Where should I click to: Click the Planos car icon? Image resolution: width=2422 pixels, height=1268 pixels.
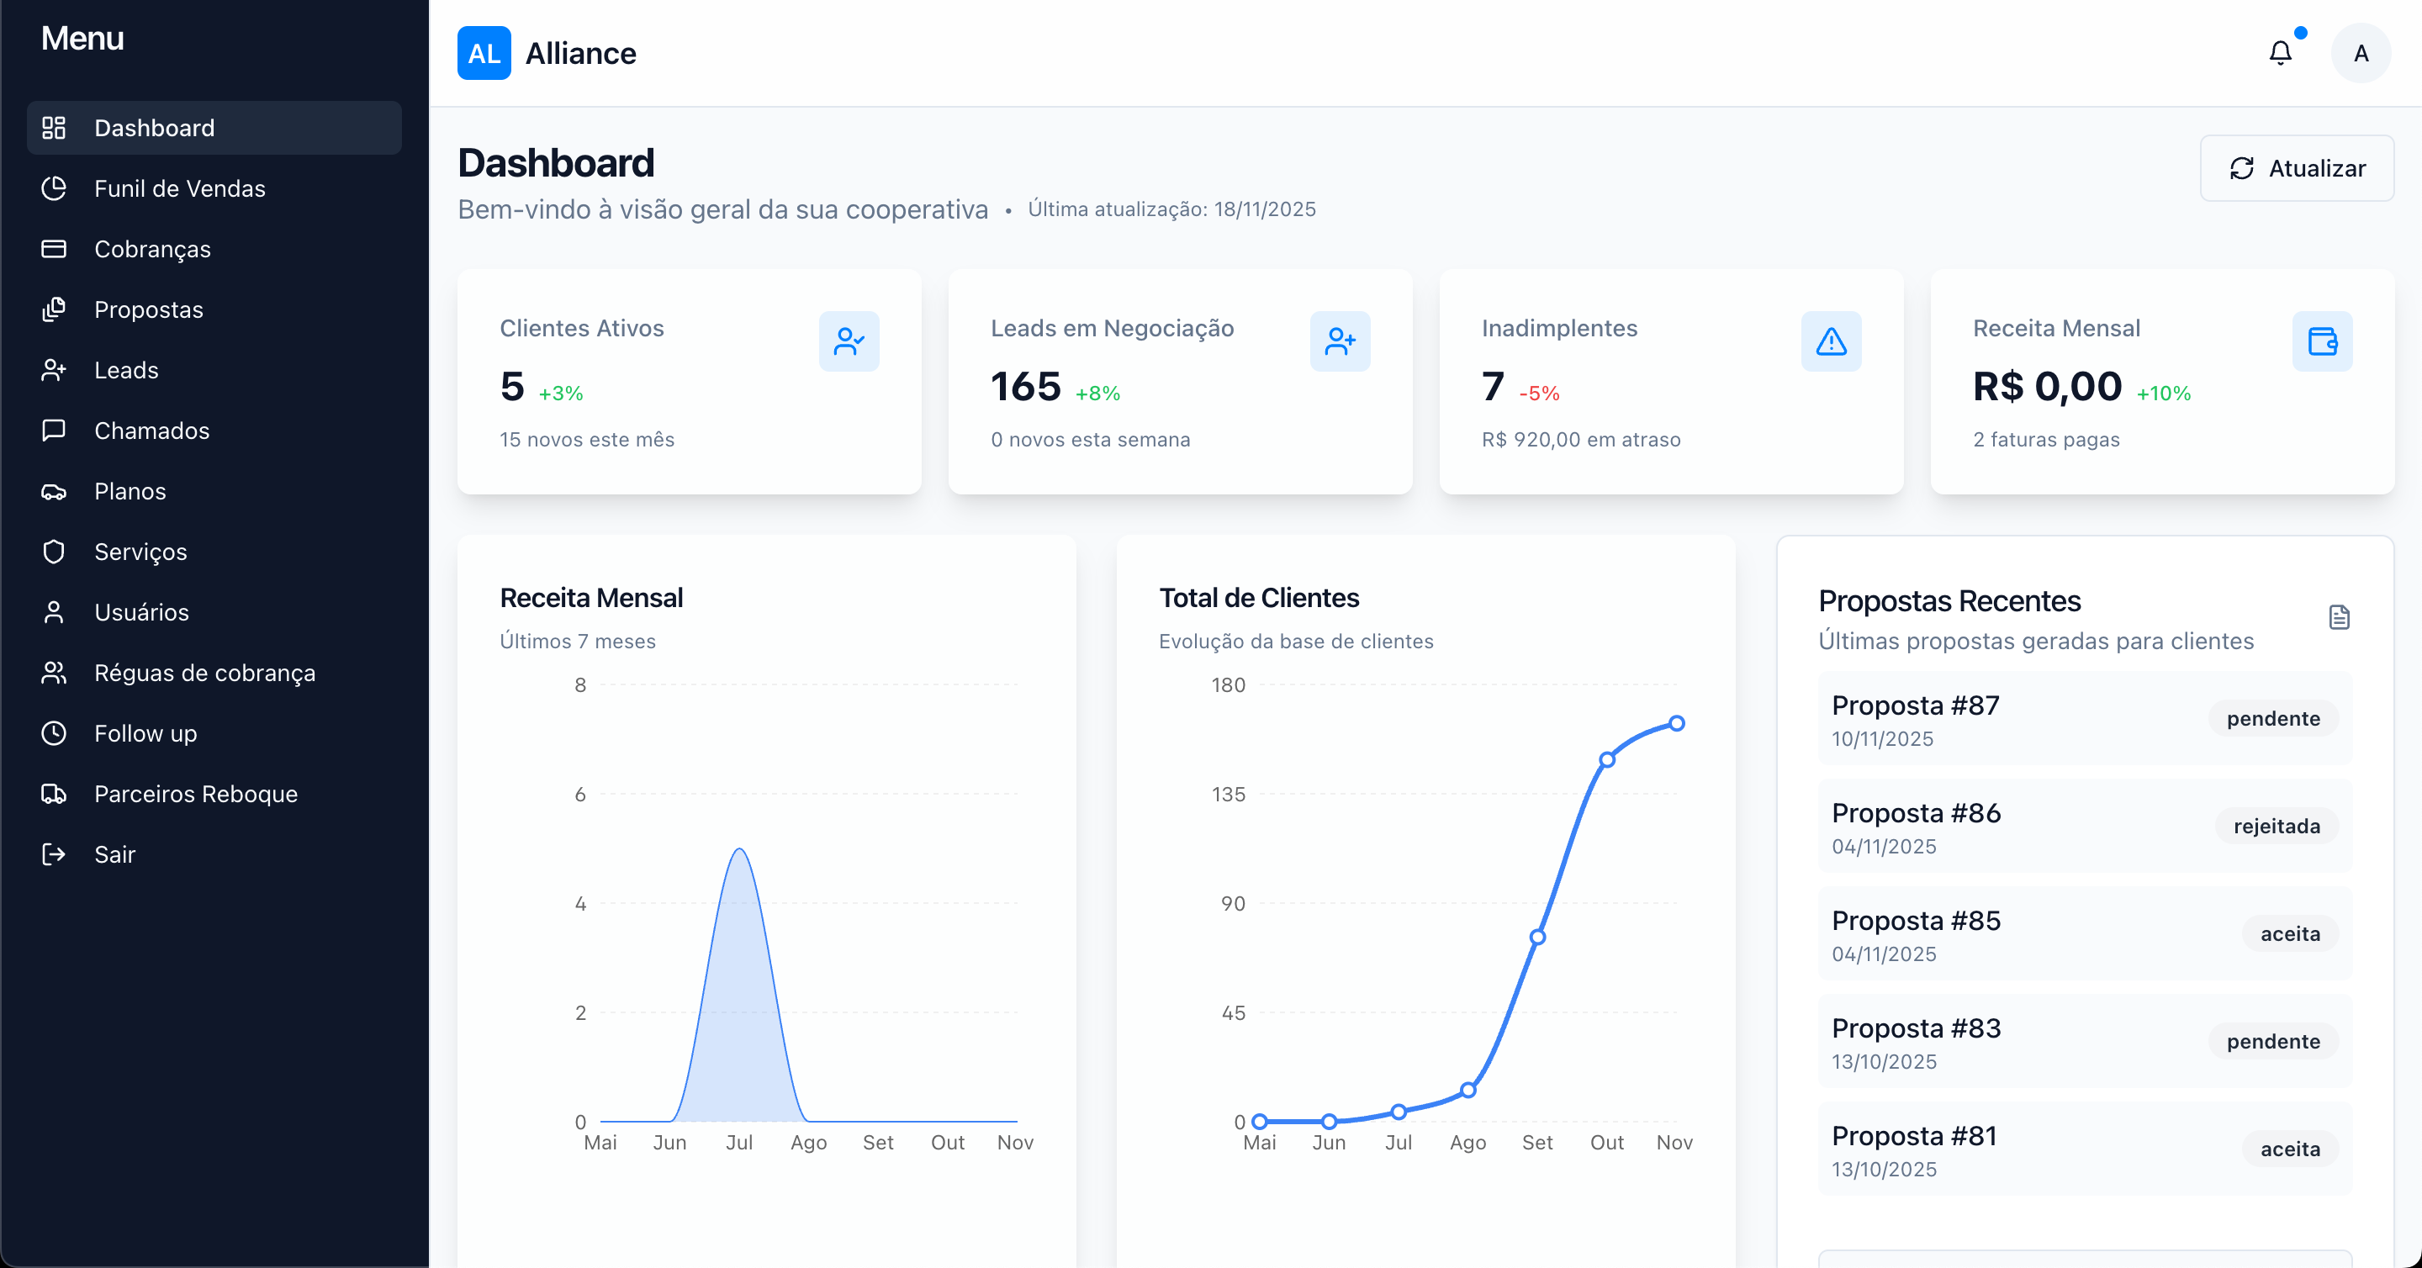(54, 491)
